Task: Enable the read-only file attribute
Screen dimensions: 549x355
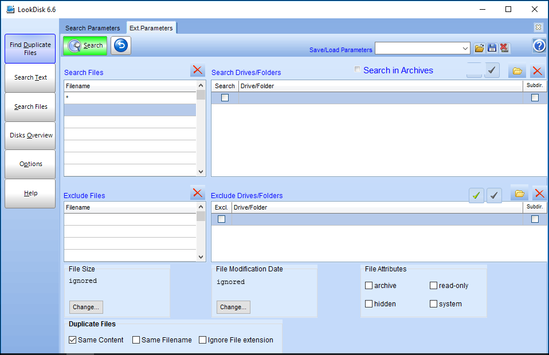Action: (433, 285)
